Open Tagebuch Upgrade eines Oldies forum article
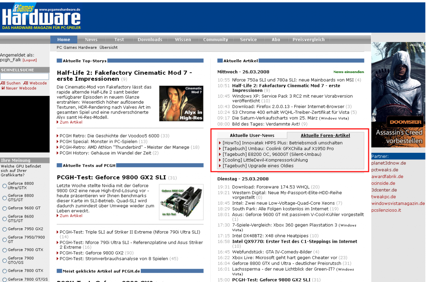The width and height of the screenshot is (426, 282). click(x=258, y=166)
